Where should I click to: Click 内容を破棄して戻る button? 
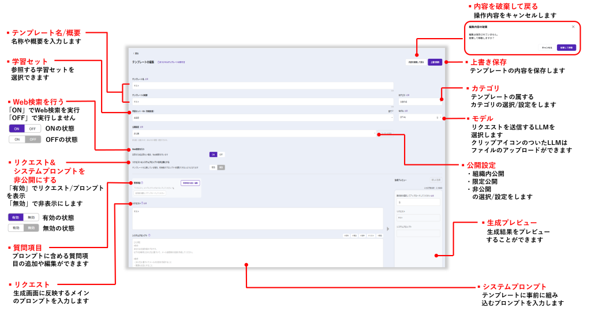[416, 62]
